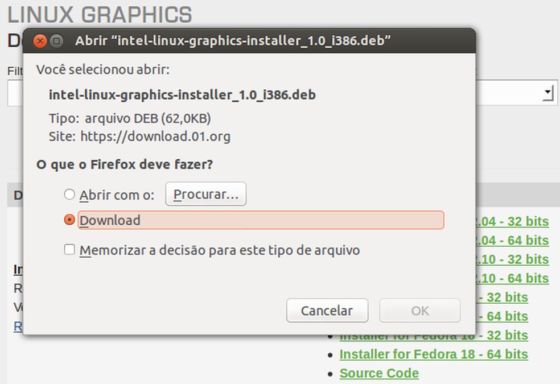Click the dialog title bar text
Image resolution: width=560 pixels, height=384 pixels.
pyautogui.click(x=233, y=41)
